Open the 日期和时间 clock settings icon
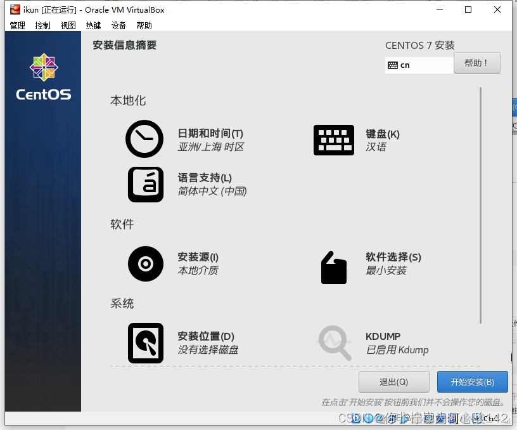This screenshot has height=430, width=517. coord(144,140)
